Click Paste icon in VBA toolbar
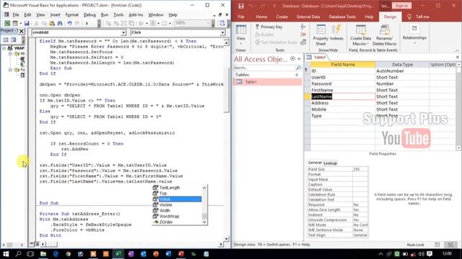The width and height of the screenshot is (462, 259). pyautogui.click(x=52, y=23)
